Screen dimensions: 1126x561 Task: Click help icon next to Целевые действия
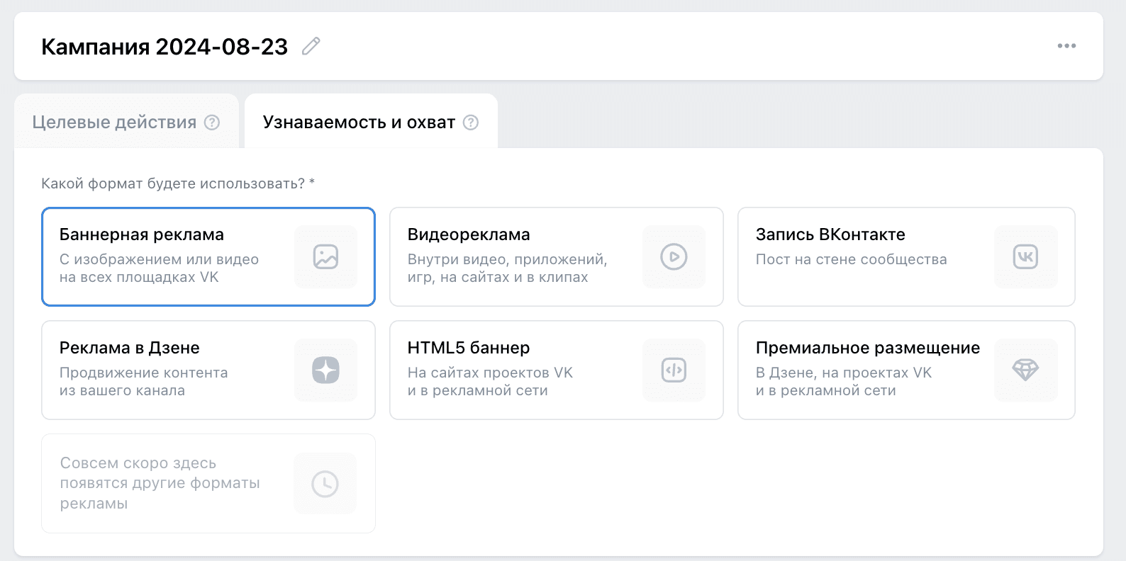coord(212,123)
